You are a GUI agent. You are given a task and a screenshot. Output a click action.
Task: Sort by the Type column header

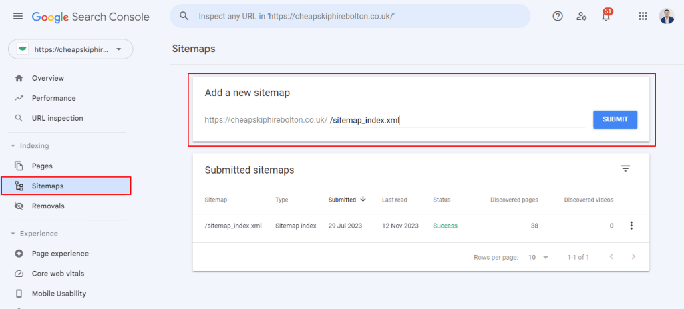click(282, 200)
